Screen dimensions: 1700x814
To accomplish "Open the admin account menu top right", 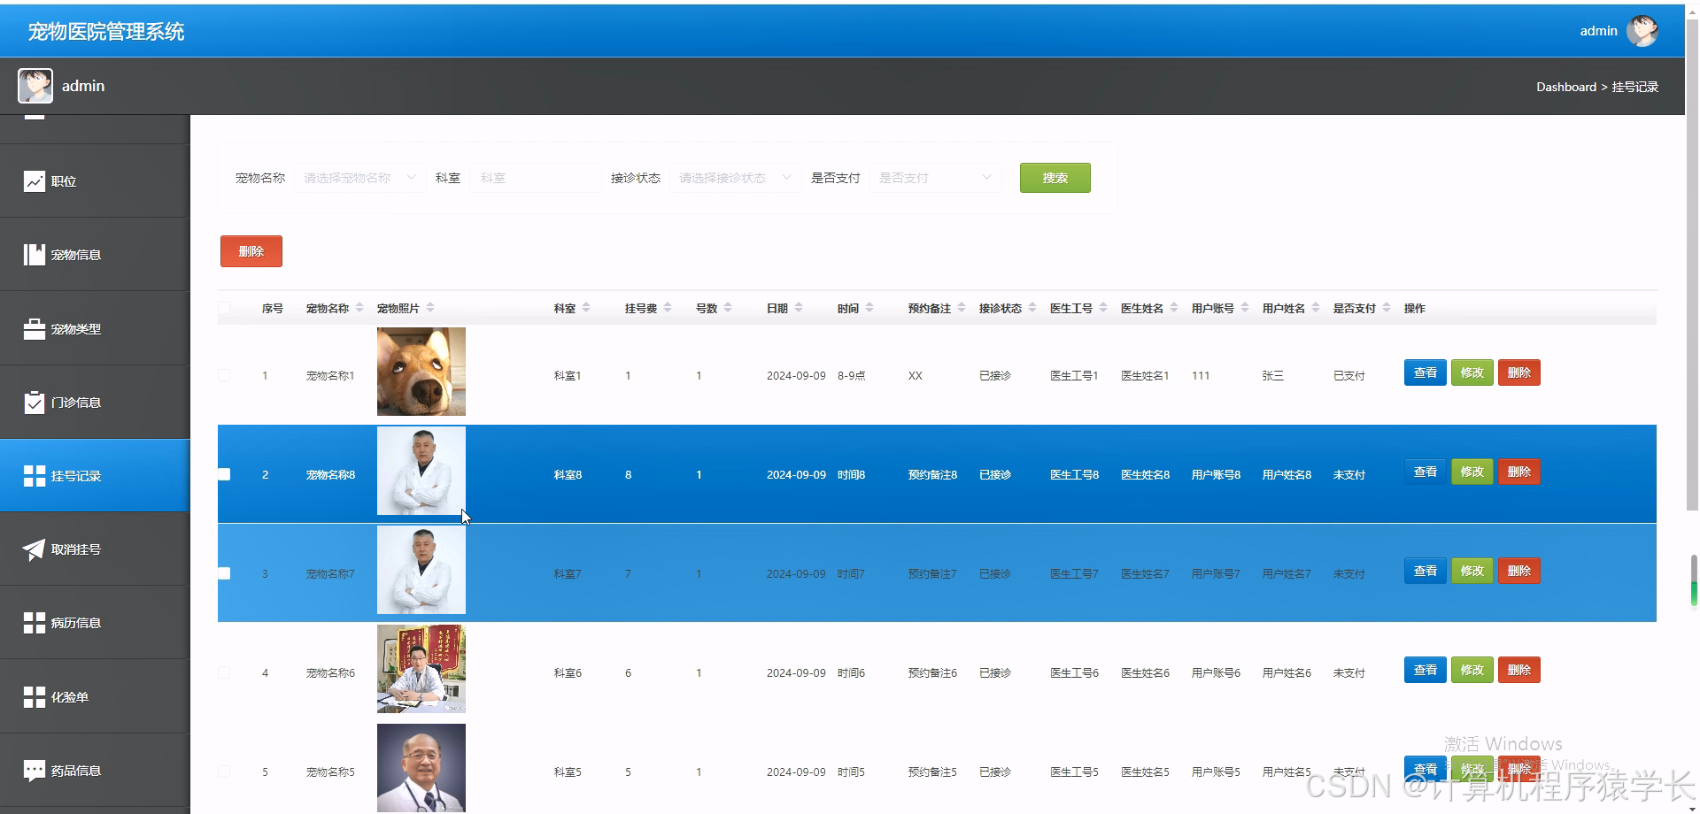I will 1619,30.
